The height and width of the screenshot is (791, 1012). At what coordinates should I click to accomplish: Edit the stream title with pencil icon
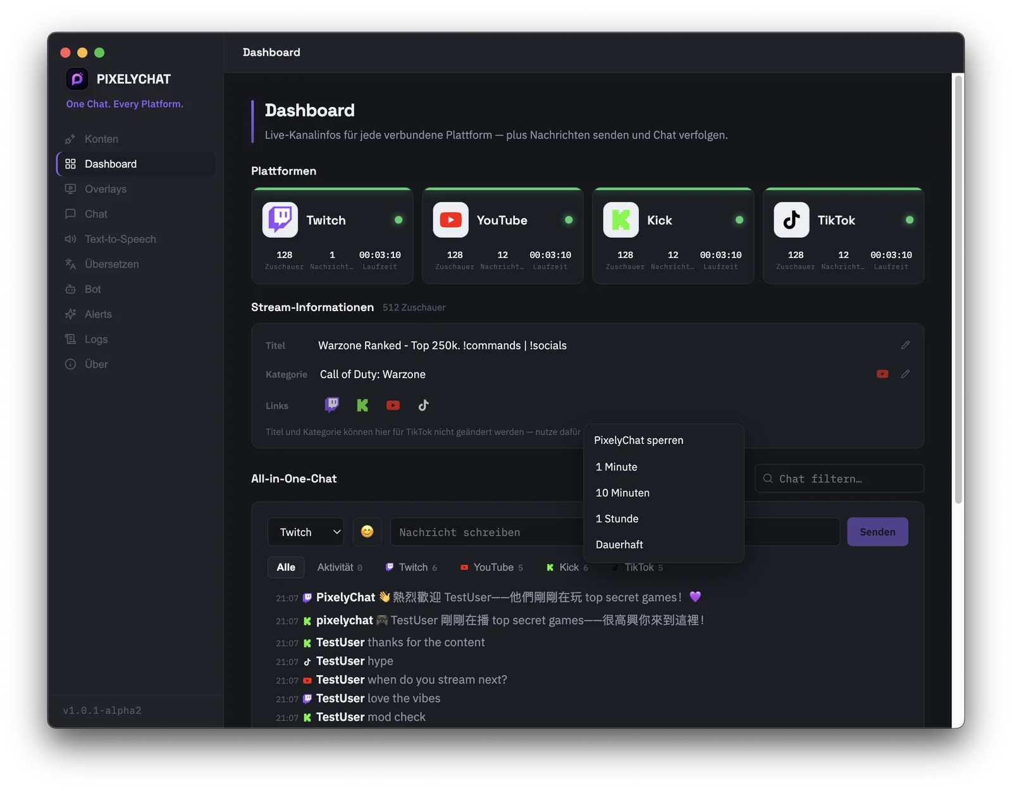(905, 345)
